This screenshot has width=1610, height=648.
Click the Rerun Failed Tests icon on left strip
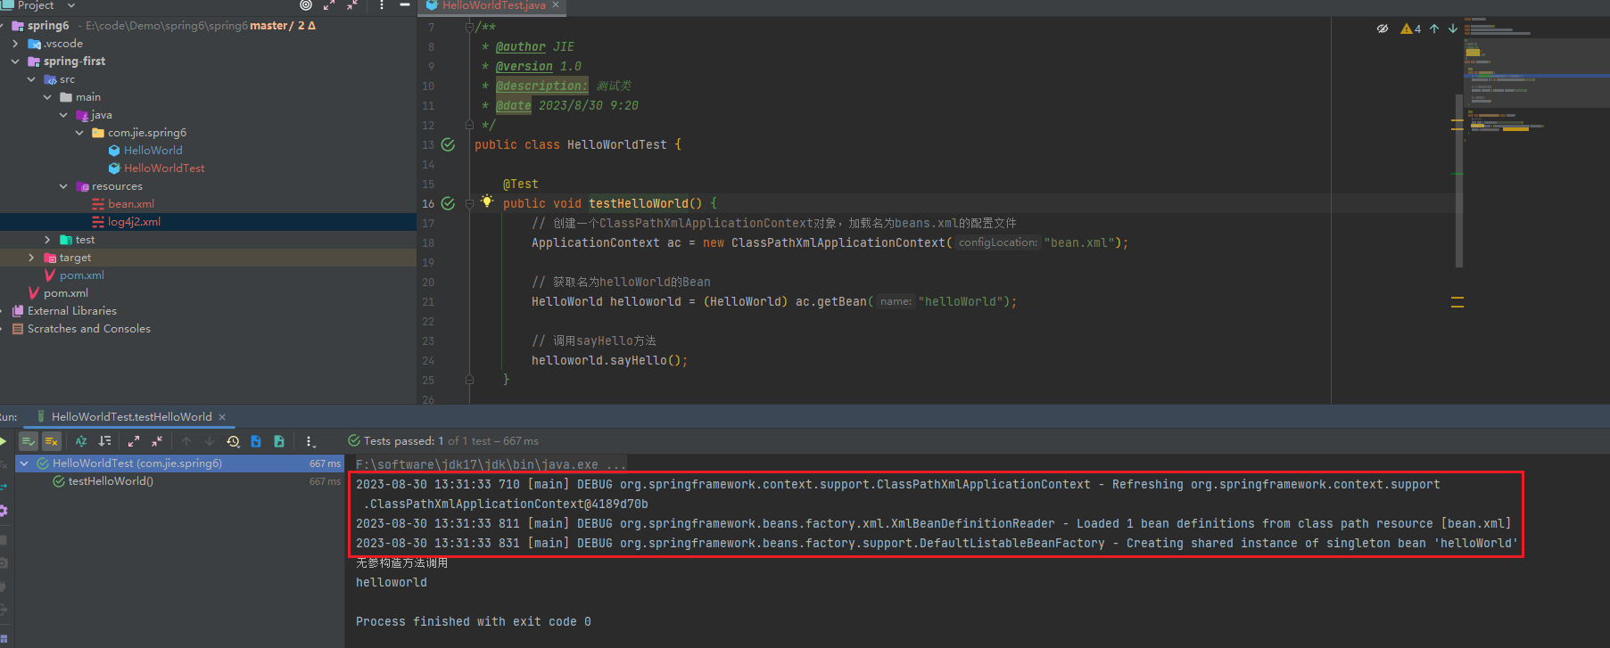tap(3, 464)
